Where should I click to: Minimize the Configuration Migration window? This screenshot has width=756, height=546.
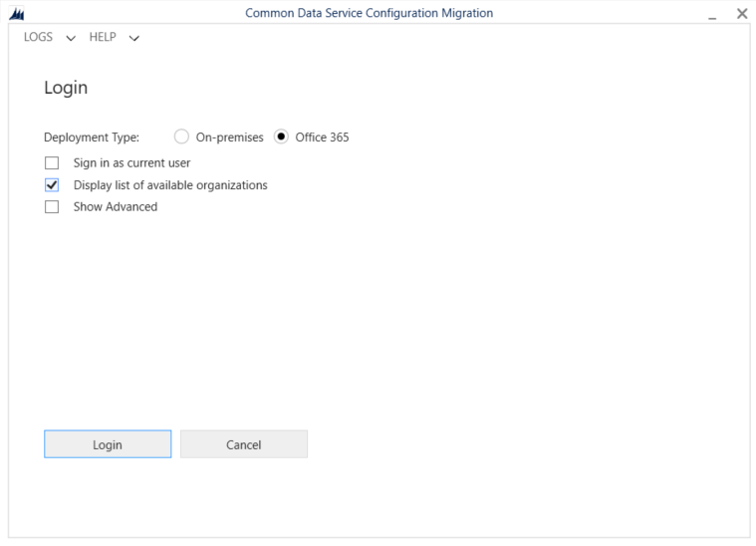point(712,14)
